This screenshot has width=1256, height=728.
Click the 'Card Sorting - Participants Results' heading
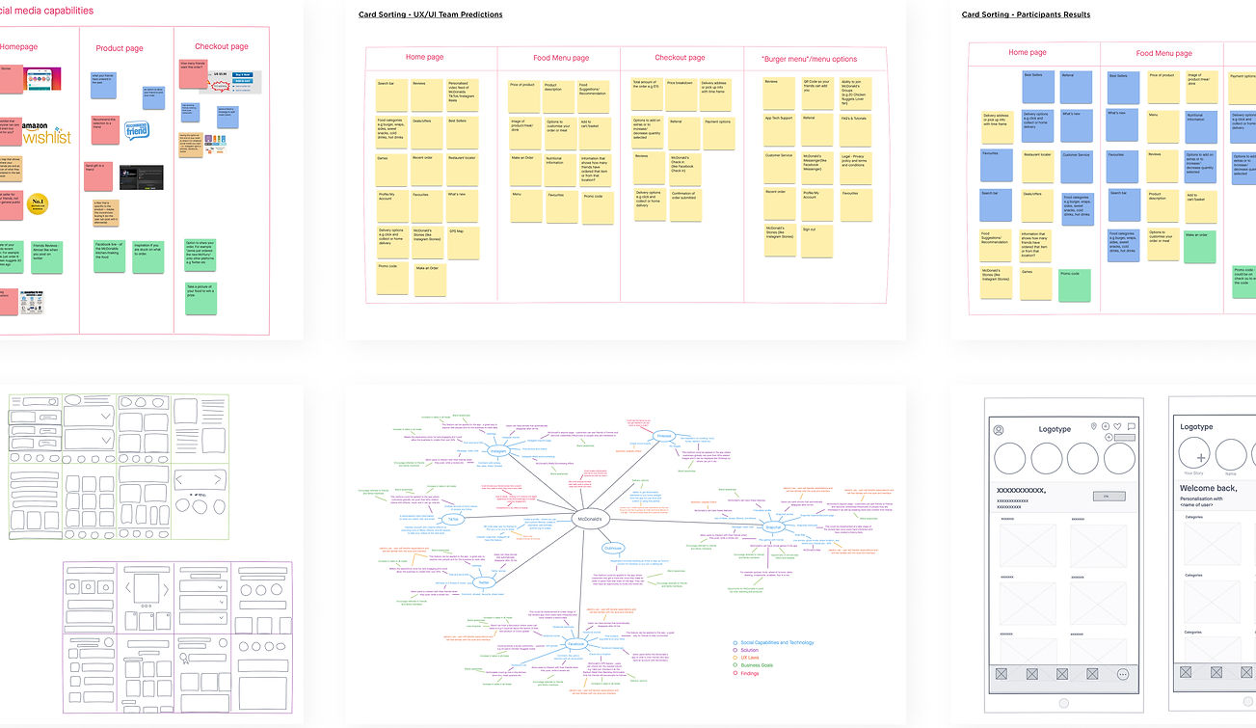(1026, 14)
